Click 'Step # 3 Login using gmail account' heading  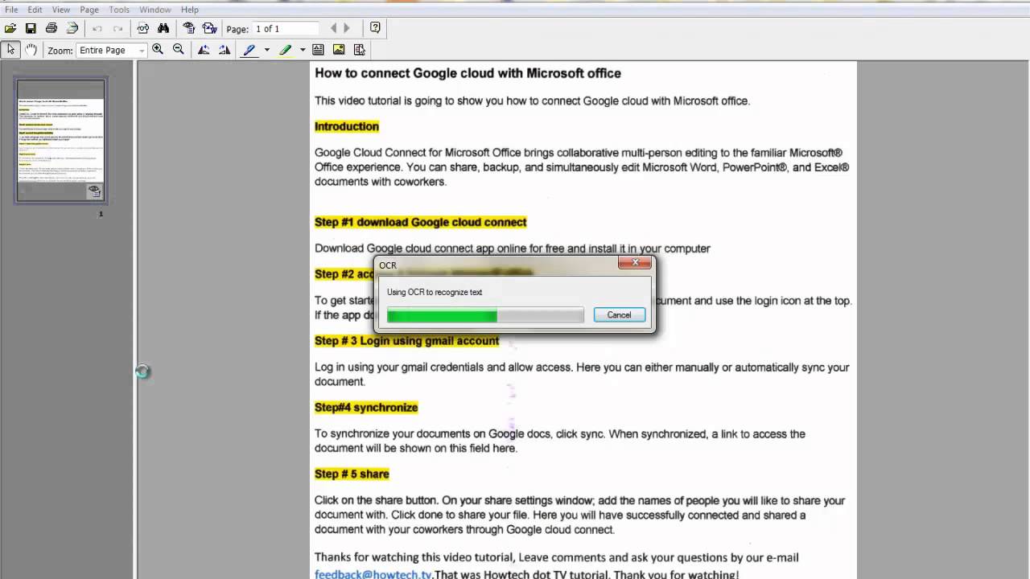pyautogui.click(x=406, y=341)
